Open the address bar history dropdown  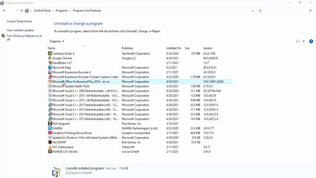coord(252,11)
